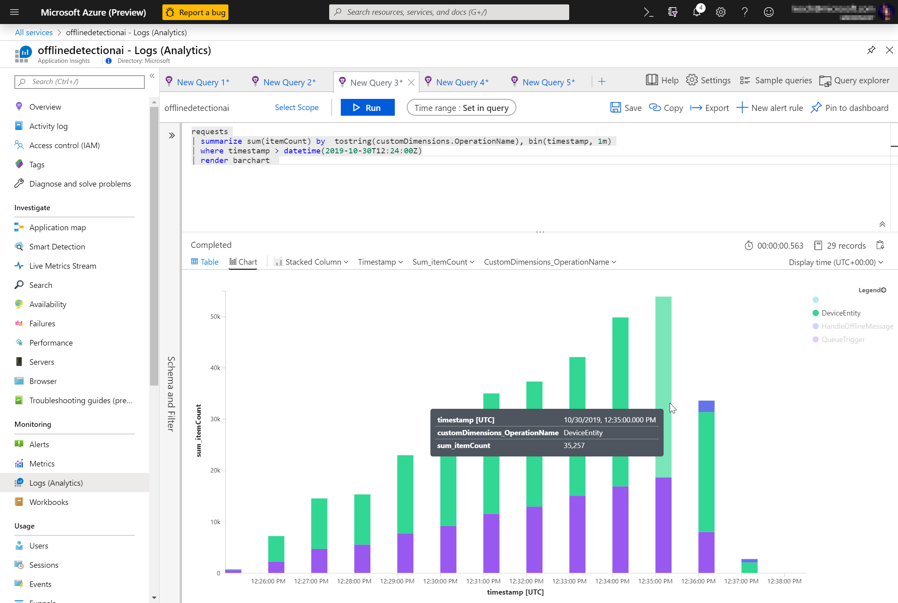Run the query
The height and width of the screenshot is (603, 898).
[367, 108]
